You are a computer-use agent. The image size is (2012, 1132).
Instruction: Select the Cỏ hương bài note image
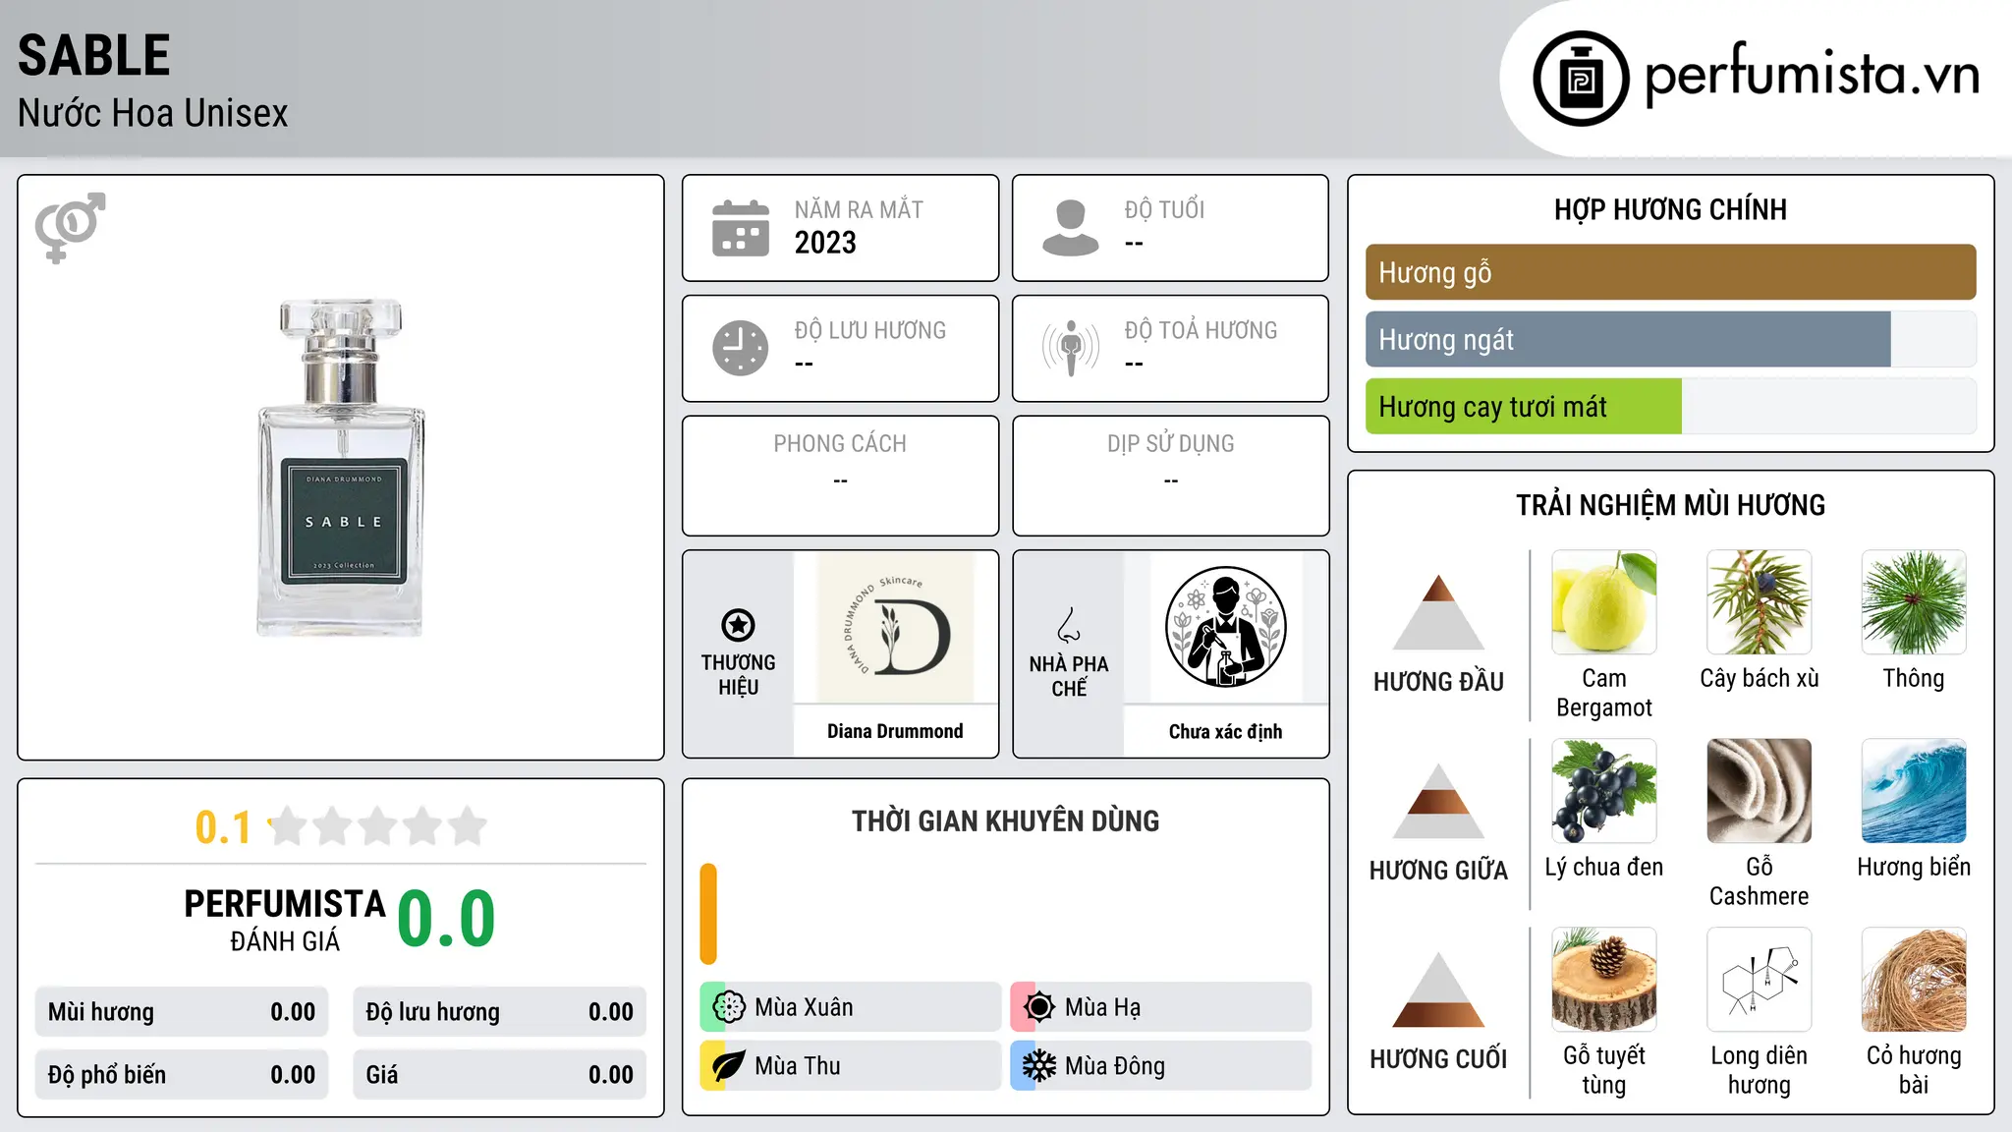pos(1914,980)
